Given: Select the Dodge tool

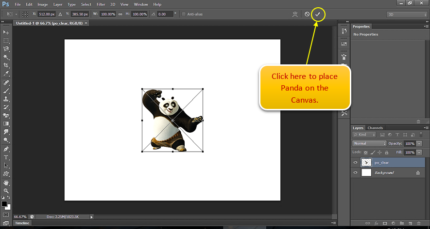Looking at the screenshot, I should pyautogui.click(x=6, y=140).
